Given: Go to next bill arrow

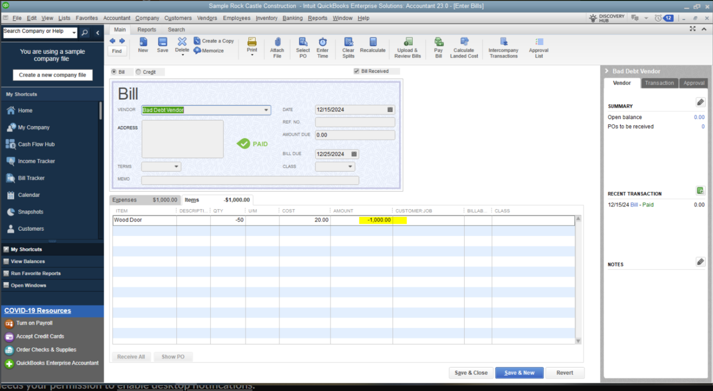Looking at the screenshot, I should pyautogui.click(x=122, y=41).
